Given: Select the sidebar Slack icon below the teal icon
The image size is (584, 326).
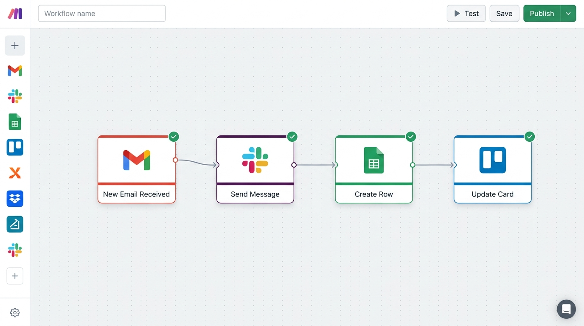Looking at the screenshot, I should pyautogui.click(x=15, y=250).
